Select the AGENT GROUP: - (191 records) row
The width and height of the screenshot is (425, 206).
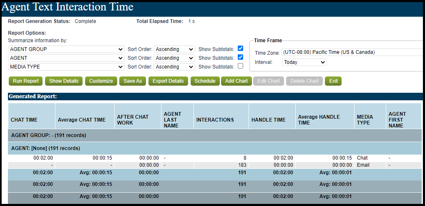coord(215,135)
